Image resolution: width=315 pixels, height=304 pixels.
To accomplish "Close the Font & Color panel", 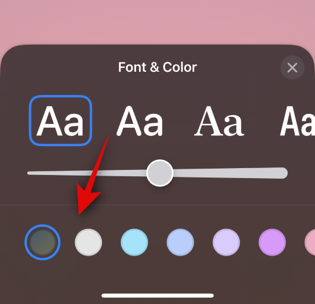I will 292,67.
